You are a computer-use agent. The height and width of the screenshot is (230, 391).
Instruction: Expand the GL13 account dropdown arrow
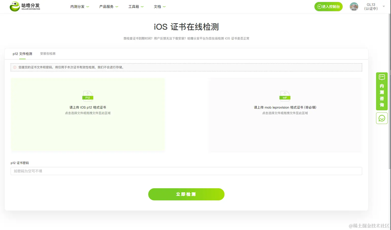(383, 7)
